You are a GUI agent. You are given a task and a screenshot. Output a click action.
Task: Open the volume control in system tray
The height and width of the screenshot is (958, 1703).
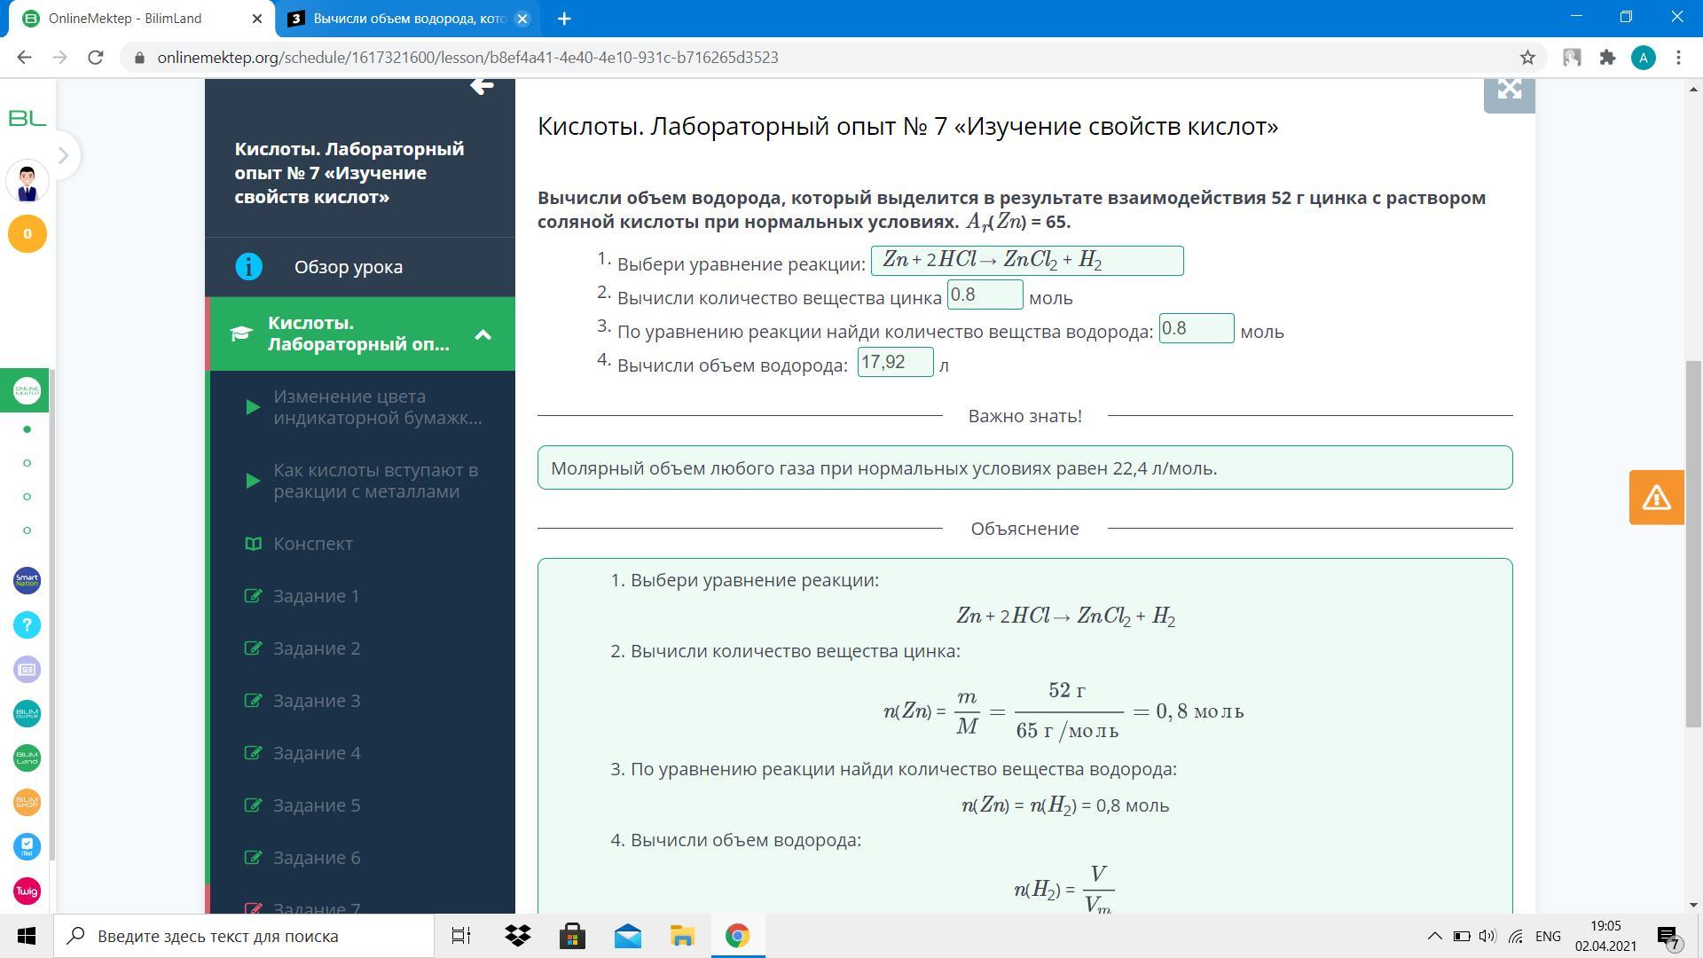tap(1488, 936)
